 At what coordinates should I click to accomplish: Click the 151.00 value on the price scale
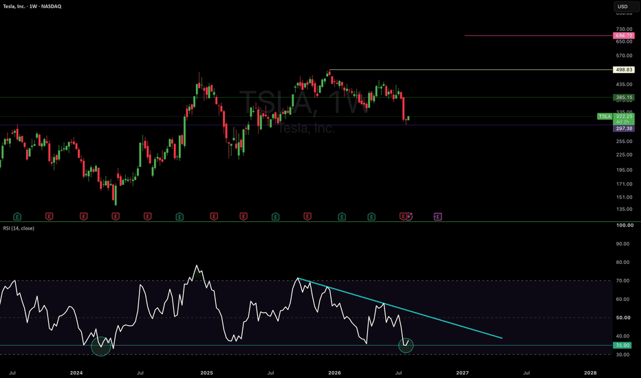click(x=624, y=197)
